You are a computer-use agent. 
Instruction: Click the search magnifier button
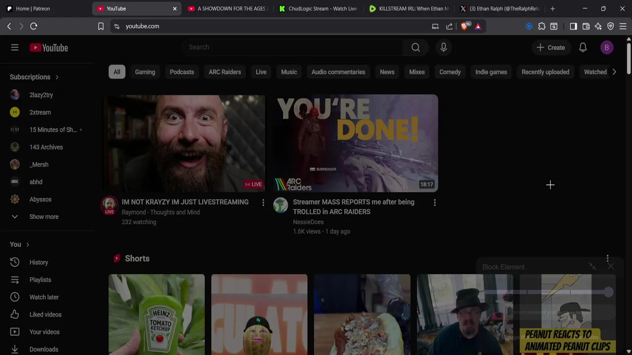click(416, 47)
